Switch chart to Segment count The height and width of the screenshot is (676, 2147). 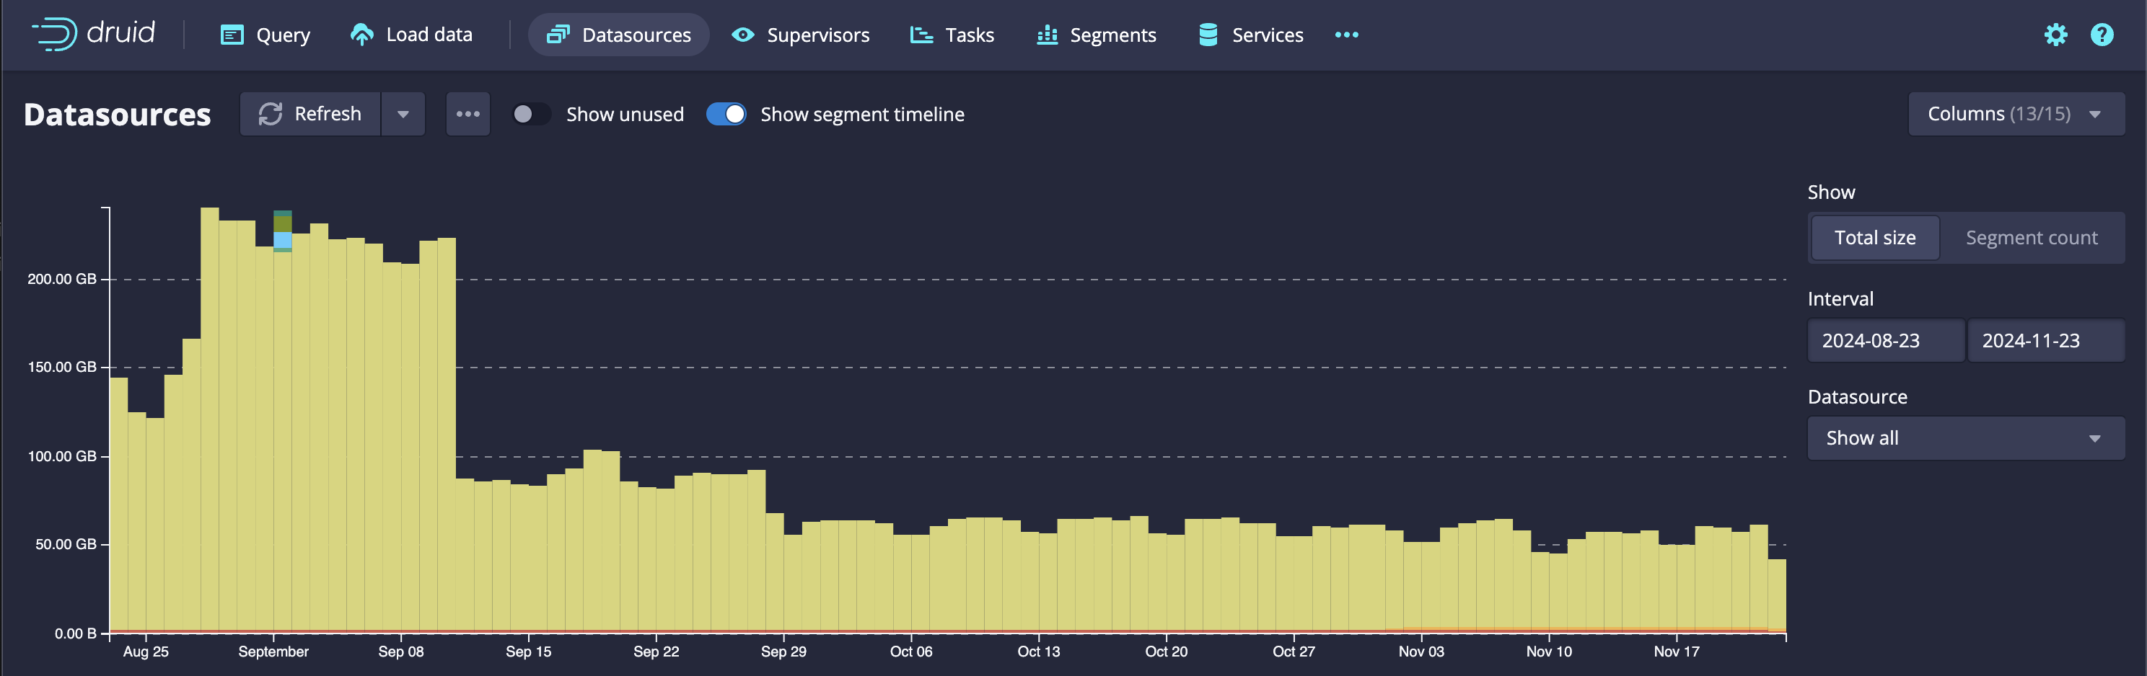coord(2030,238)
